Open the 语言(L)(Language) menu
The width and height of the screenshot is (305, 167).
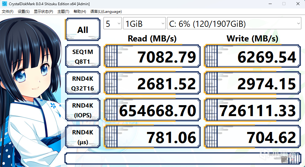coord(106,12)
